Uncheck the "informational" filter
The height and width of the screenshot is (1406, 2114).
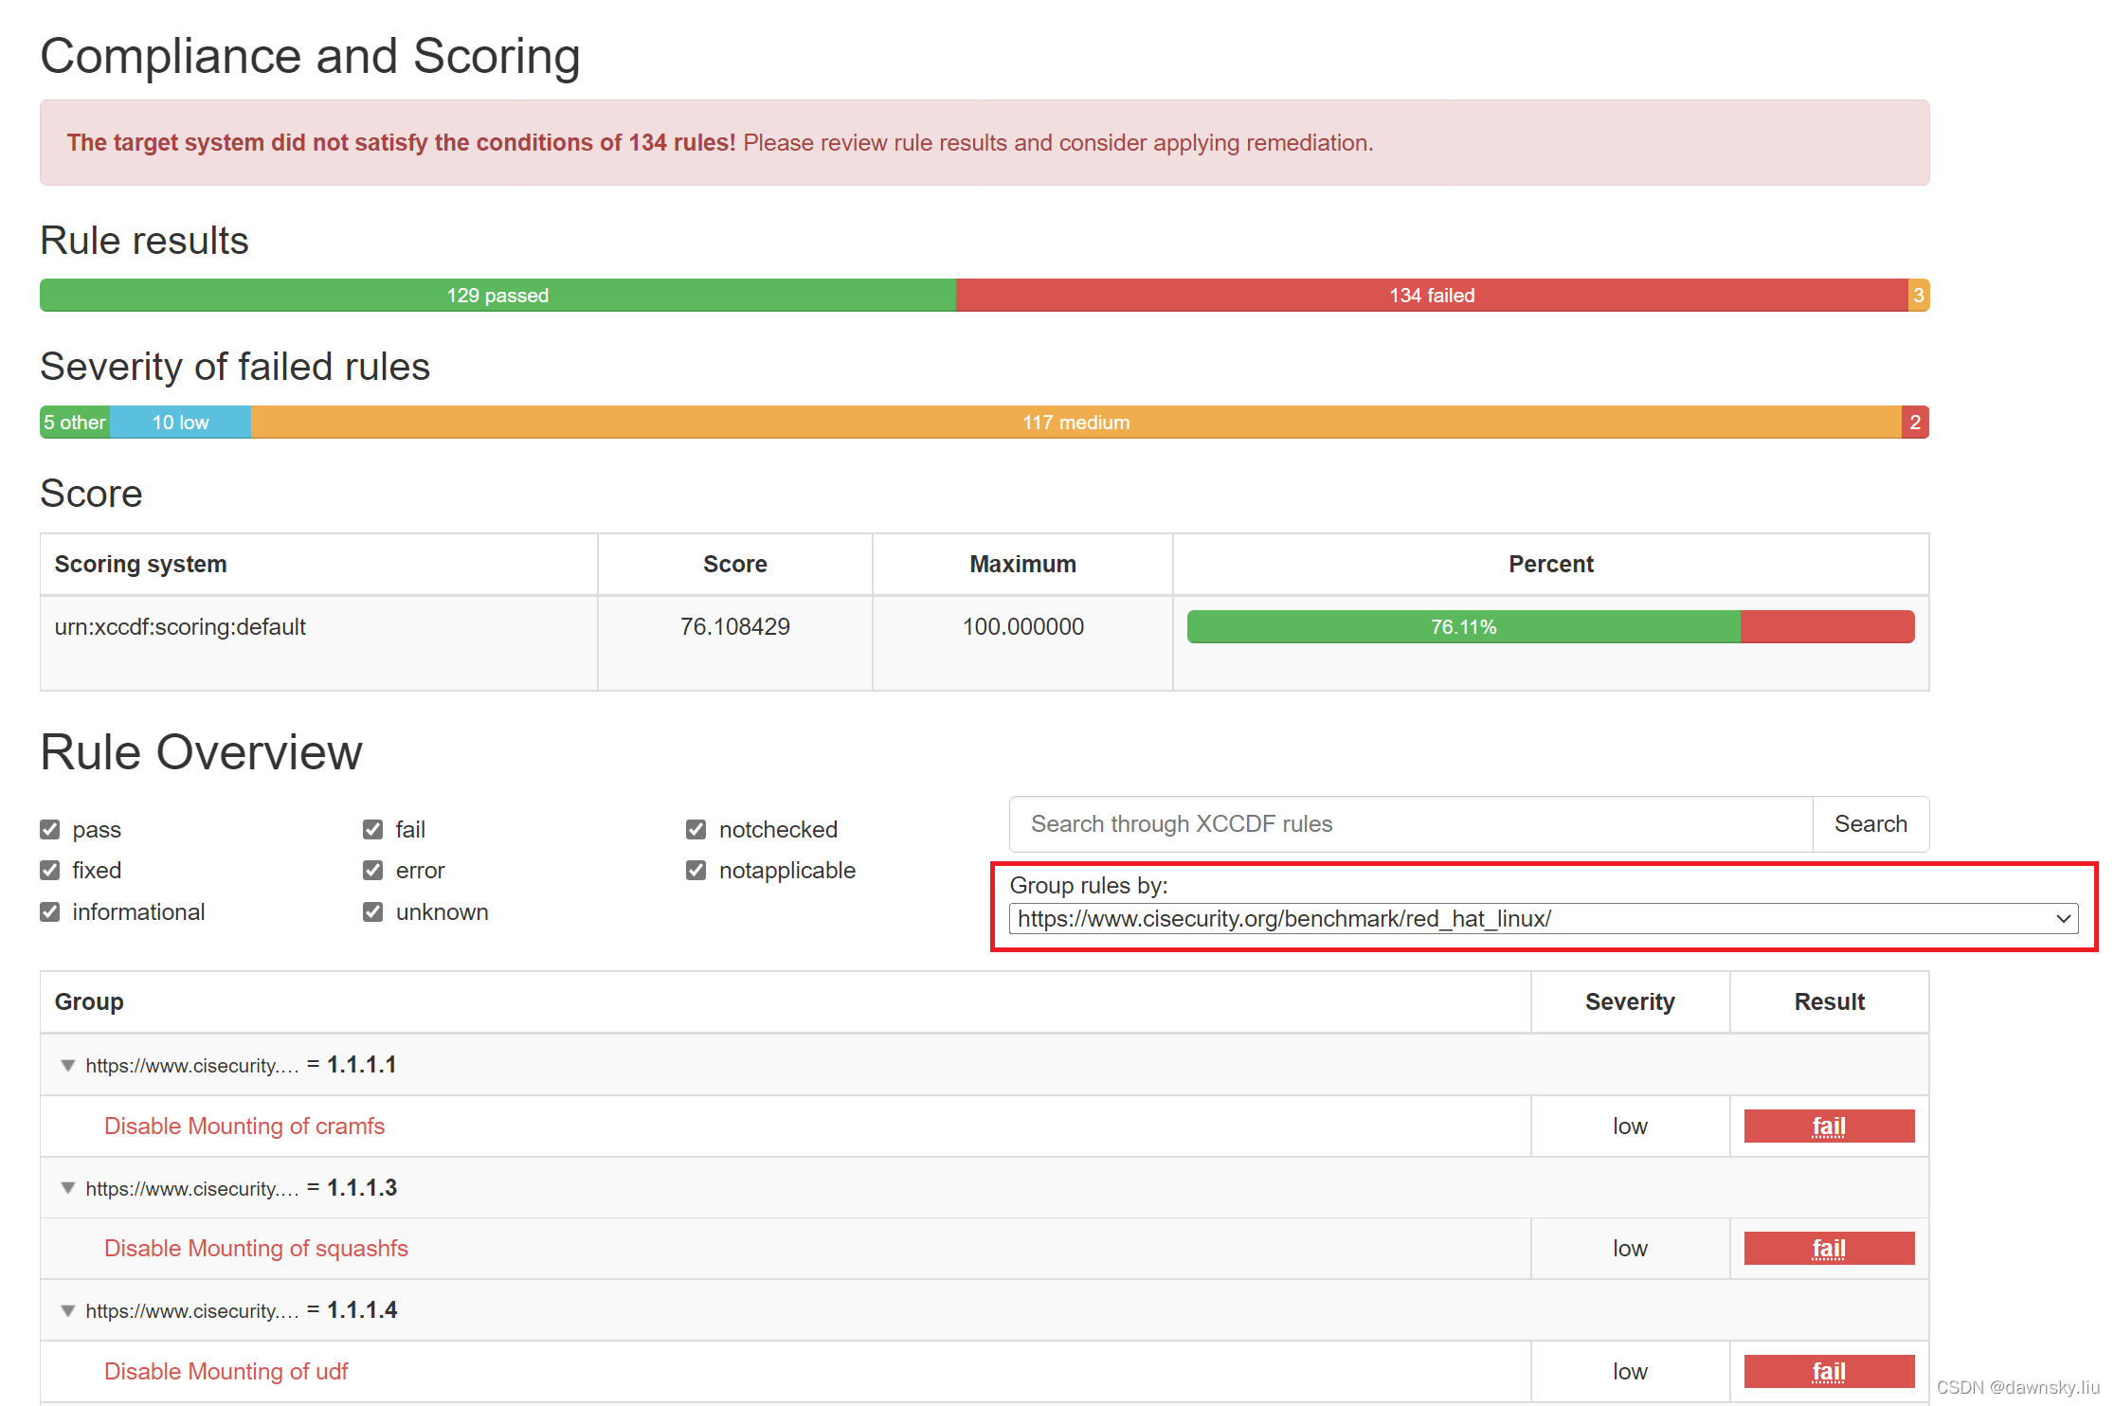click(x=49, y=911)
